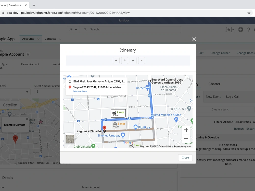The image size is (255, 191).
Task: Zoom out on the itinerary map
Action: coord(186,139)
